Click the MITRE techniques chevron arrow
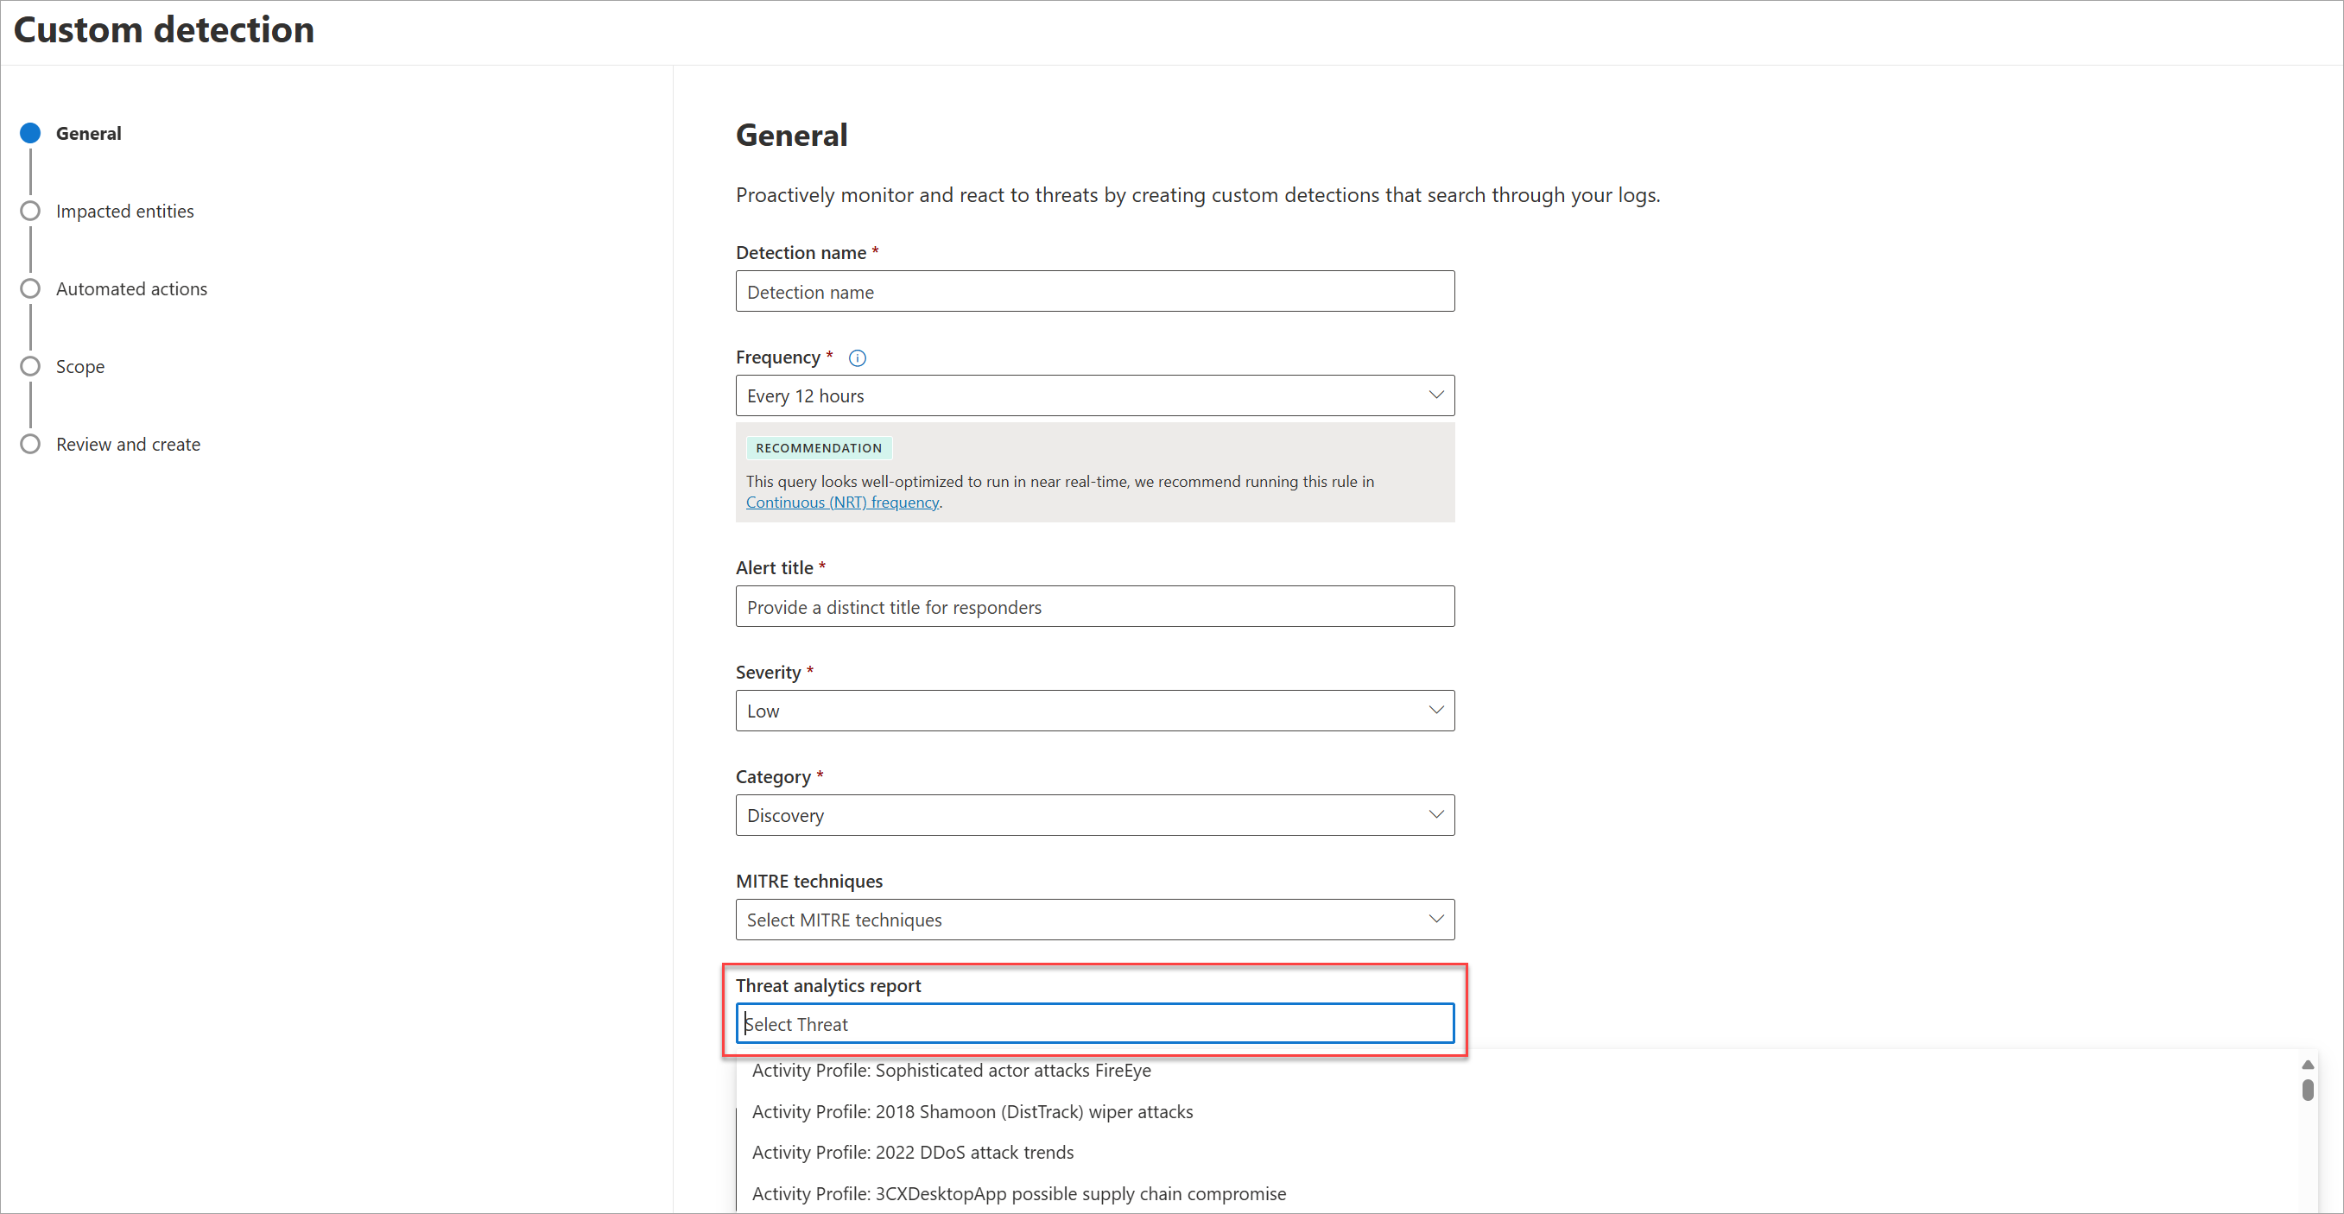This screenshot has height=1214, width=2344. [1436, 920]
